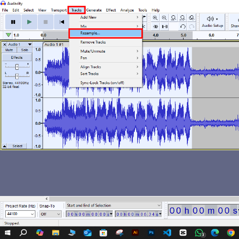Expand the Mix submenu
The width and height of the screenshot is (239, 239).
[x=106, y=26]
